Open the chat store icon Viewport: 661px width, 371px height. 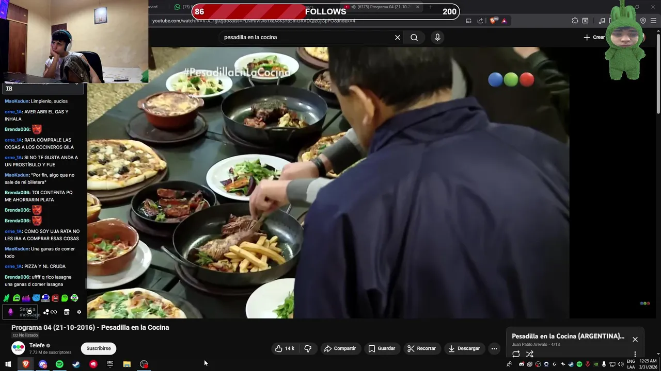[x=67, y=312]
